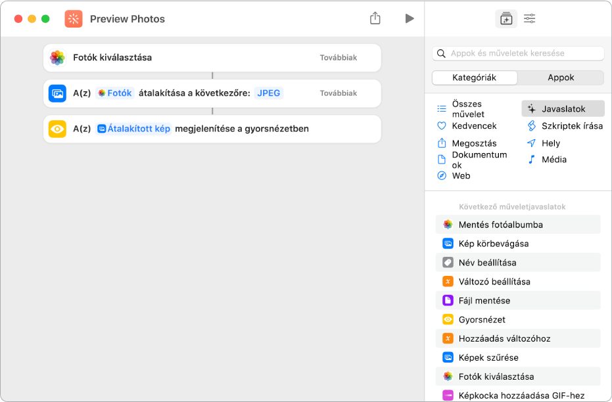The width and height of the screenshot is (612, 402).
Task: Expand Továbbiak in the image convert action
Action: [x=338, y=93]
